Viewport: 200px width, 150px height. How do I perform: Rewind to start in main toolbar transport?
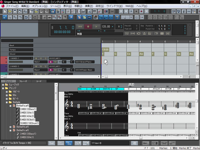click(121, 11)
